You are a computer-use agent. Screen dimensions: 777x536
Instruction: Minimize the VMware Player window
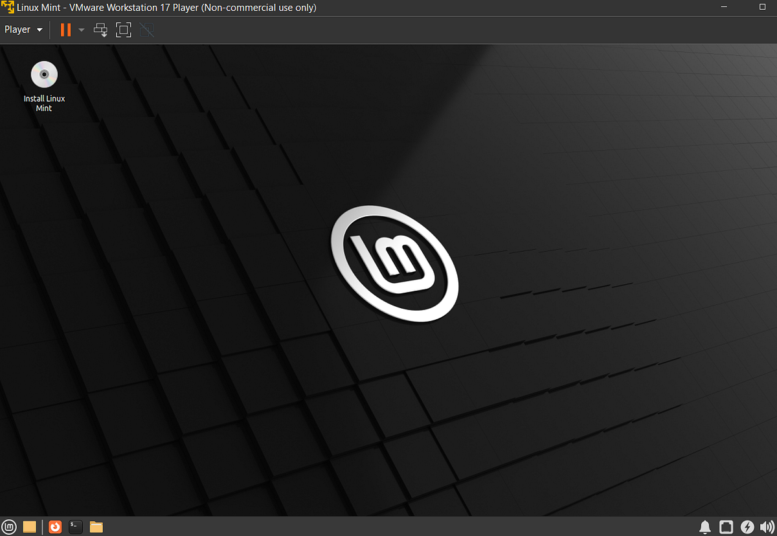coord(724,8)
